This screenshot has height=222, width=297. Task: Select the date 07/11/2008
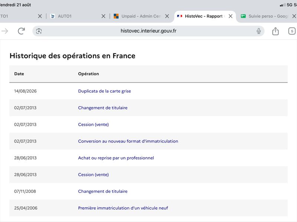coord(25,191)
